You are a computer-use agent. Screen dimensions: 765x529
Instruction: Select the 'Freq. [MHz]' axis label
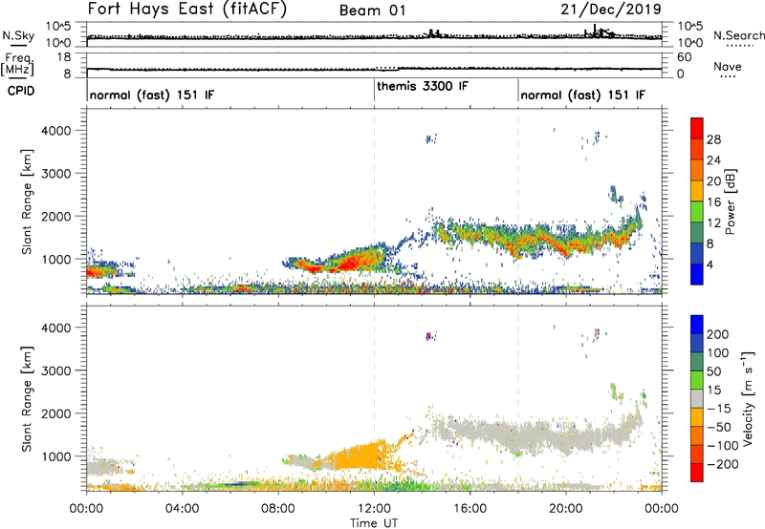click(18, 65)
